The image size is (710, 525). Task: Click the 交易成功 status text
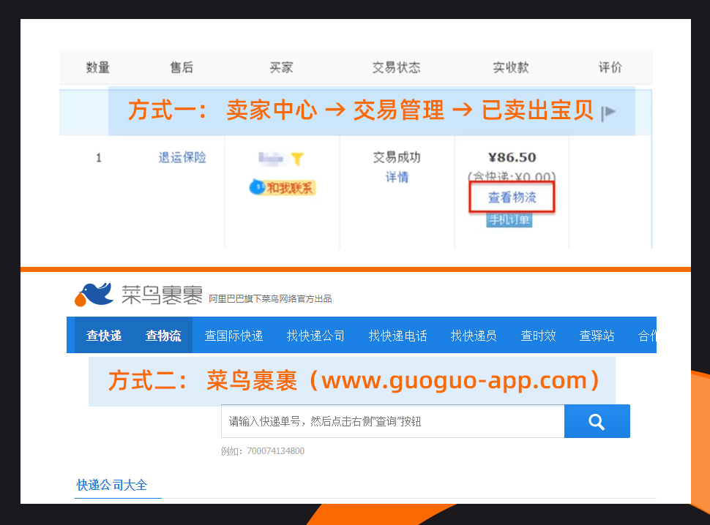397,157
